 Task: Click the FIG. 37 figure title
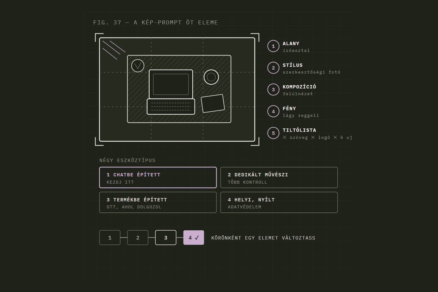155,22
